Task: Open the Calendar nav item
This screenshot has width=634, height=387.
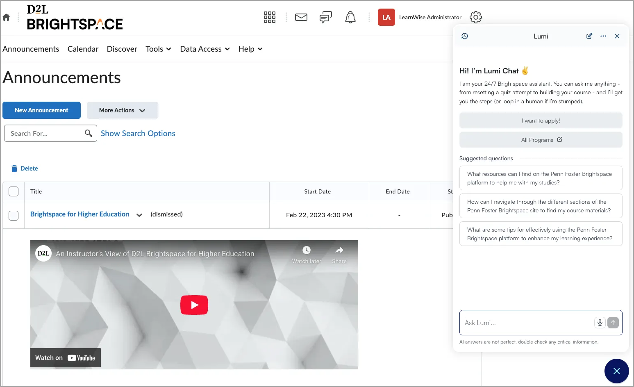Action: [x=83, y=49]
